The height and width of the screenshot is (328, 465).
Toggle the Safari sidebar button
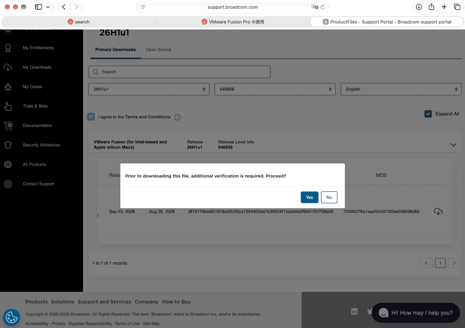pyautogui.click(x=38, y=7)
